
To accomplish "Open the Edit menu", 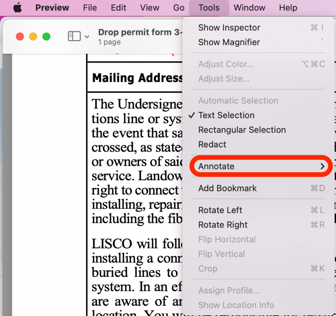I will (119, 8).
